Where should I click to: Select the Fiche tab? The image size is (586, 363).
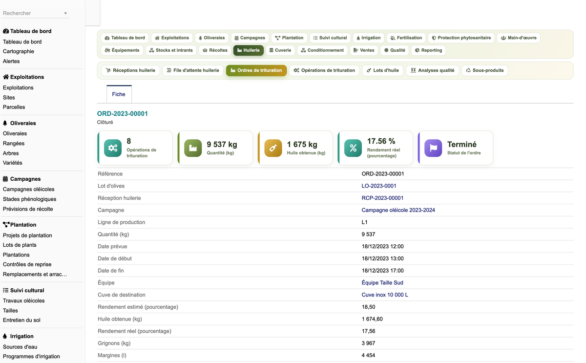(x=119, y=94)
